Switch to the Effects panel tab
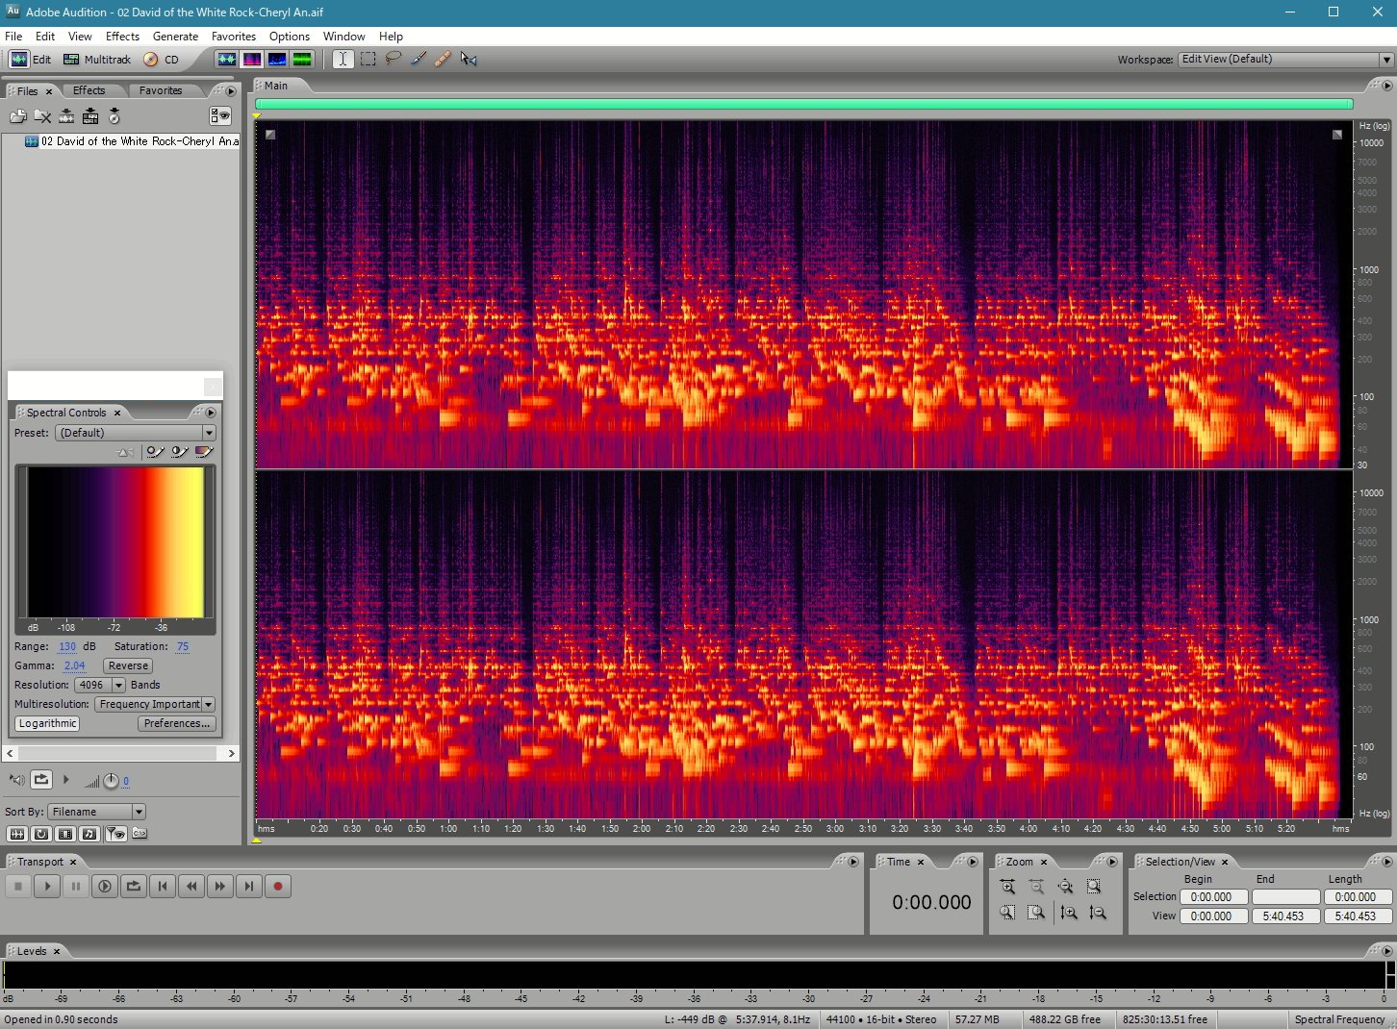1397x1029 pixels. (x=89, y=91)
